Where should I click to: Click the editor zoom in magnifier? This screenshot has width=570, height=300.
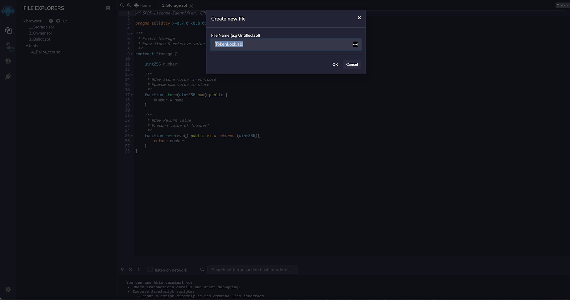click(129, 5)
